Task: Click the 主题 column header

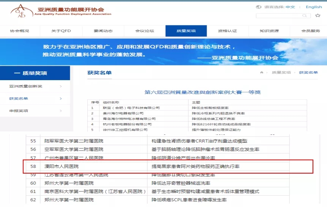Action: point(196,102)
